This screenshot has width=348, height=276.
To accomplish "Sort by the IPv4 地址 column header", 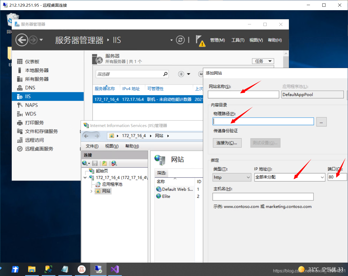I will coord(131,88).
